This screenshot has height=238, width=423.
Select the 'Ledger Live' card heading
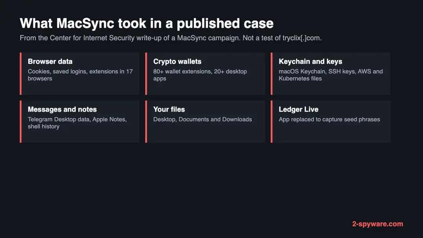click(x=298, y=110)
